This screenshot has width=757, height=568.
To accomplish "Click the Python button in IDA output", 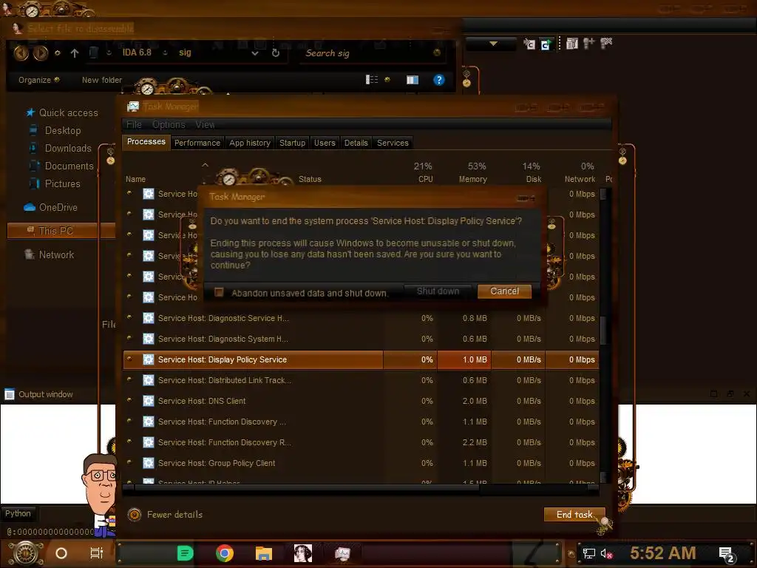I will tap(18, 513).
